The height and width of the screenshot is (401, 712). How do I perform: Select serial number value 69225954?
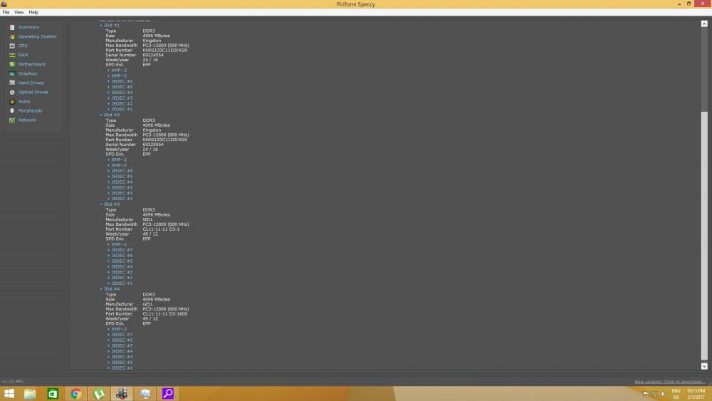pyautogui.click(x=153, y=145)
